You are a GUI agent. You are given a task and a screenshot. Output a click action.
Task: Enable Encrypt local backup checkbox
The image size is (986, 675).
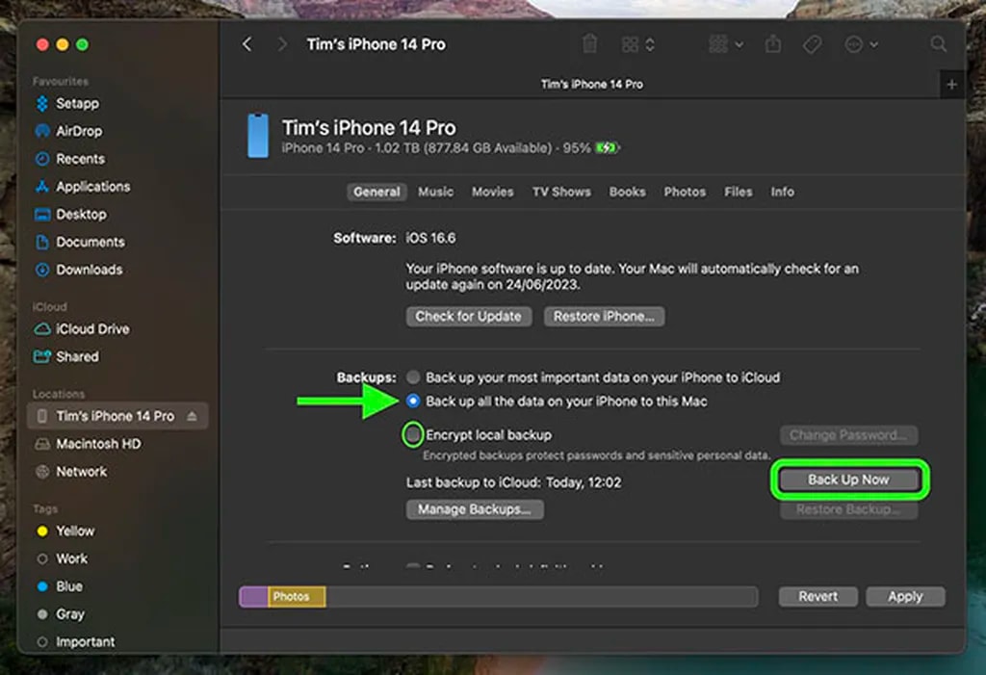[413, 435]
